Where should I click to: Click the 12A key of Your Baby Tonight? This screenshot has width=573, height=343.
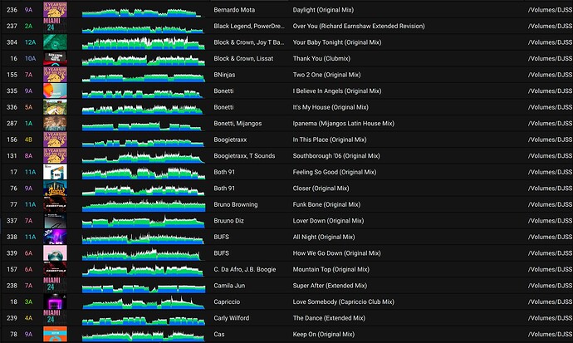click(29, 42)
